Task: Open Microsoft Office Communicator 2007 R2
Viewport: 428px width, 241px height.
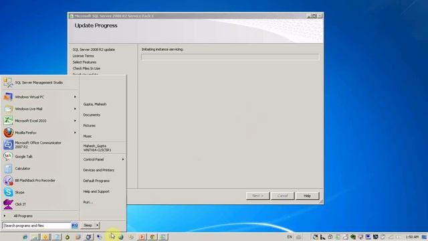Action: click(39, 145)
